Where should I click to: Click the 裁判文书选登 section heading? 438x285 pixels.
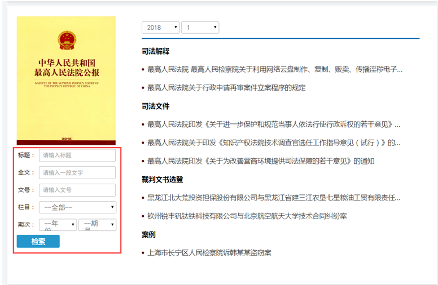162,180
